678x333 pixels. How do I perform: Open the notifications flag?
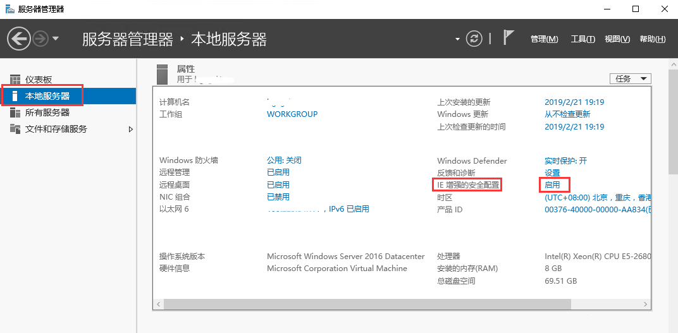pos(508,37)
